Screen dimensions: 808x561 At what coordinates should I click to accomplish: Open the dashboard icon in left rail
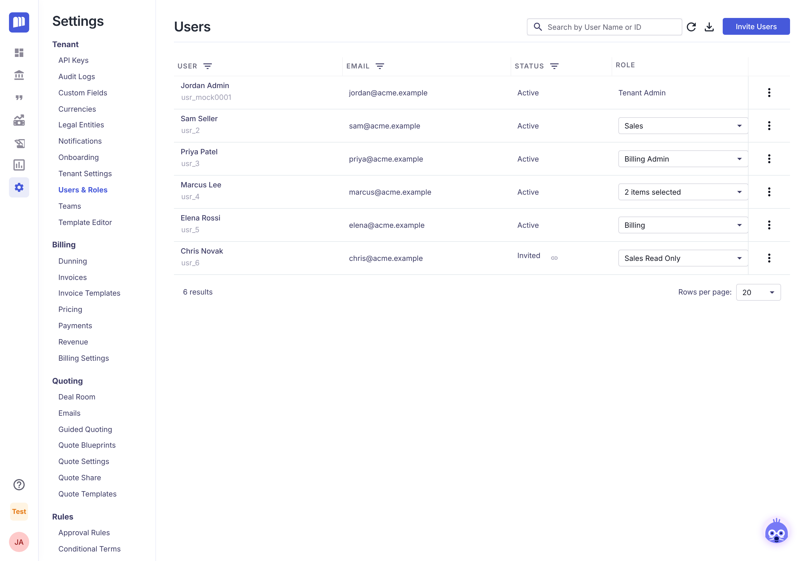tap(19, 53)
